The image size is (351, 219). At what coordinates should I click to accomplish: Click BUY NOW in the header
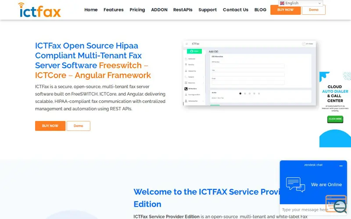point(285,10)
